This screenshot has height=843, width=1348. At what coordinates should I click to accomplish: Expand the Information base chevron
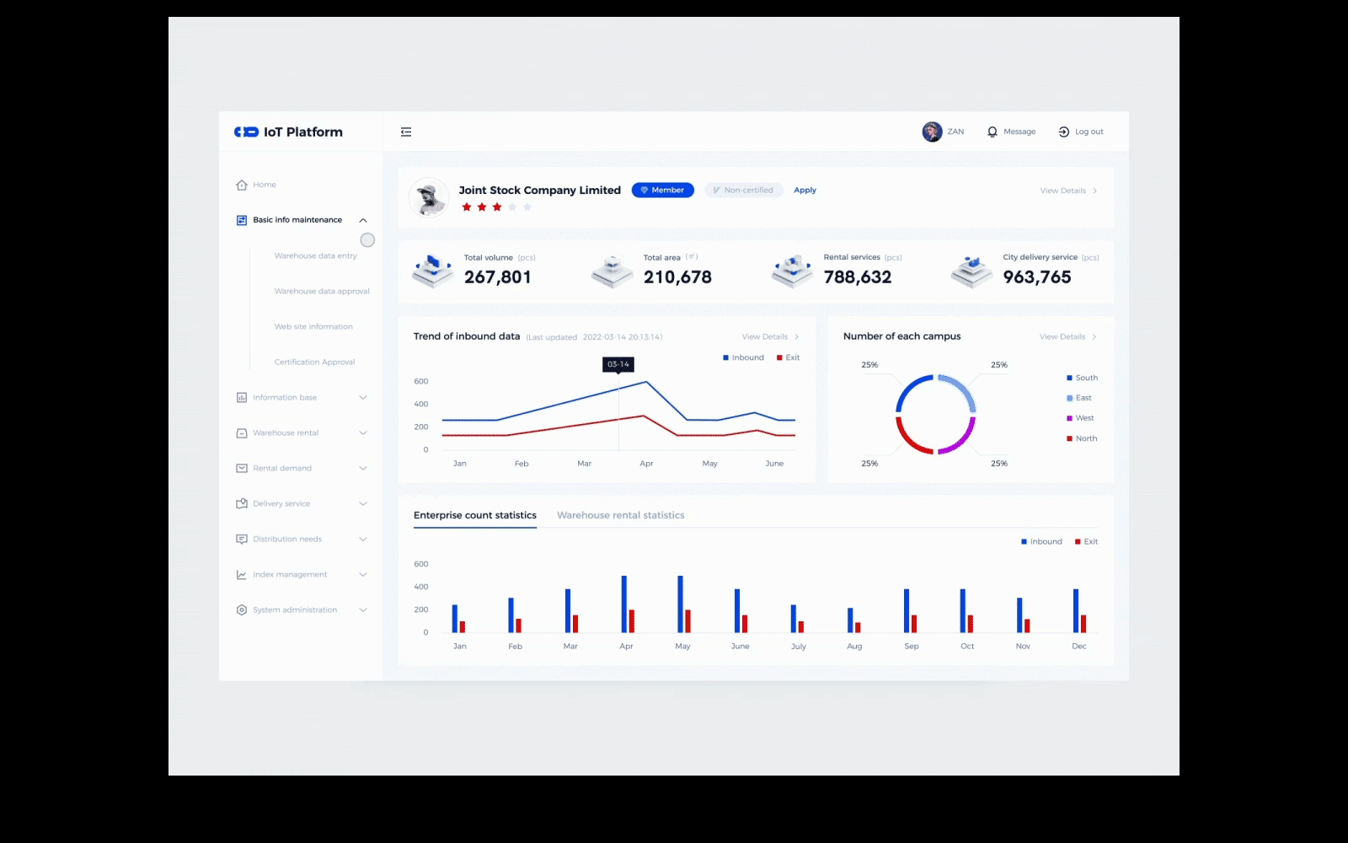(x=363, y=397)
